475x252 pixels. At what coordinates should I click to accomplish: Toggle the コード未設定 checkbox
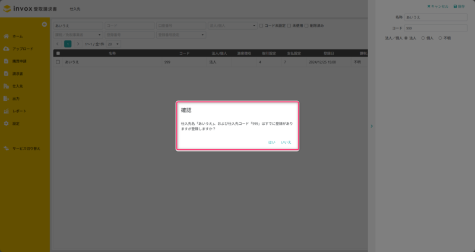[261, 26]
